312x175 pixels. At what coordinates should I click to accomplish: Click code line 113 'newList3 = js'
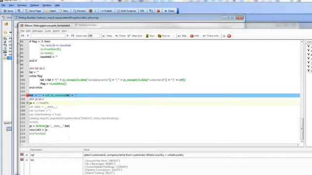[x=39, y=130]
